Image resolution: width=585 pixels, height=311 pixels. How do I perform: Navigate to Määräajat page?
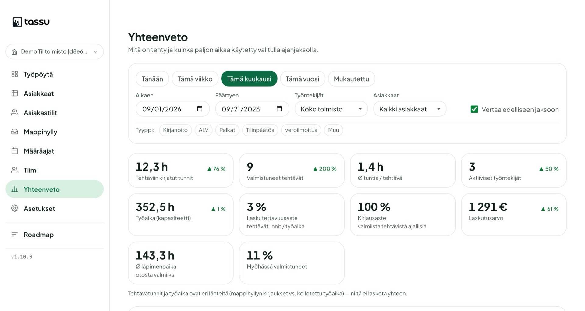[x=55, y=151]
